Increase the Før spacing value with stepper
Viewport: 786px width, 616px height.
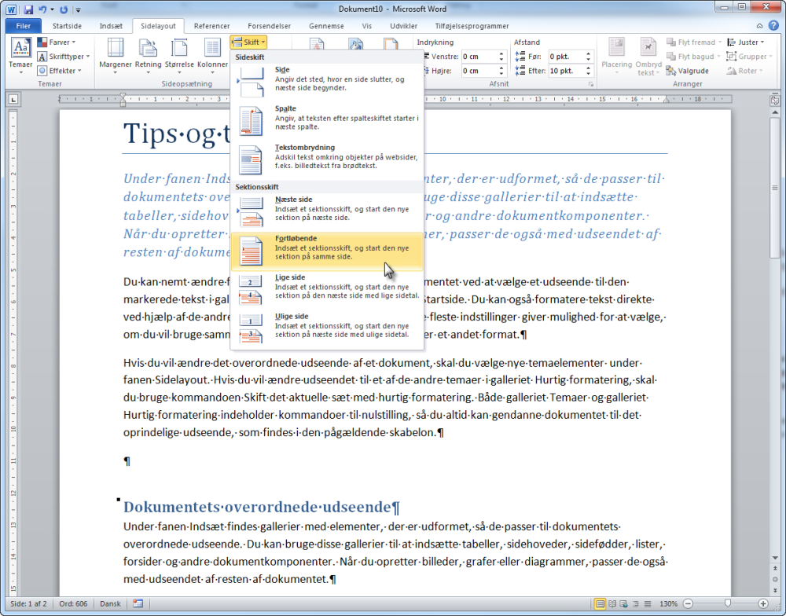tap(589, 53)
